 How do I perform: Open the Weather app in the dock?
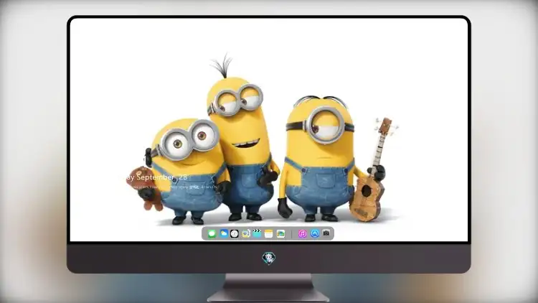pyautogui.click(x=224, y=233)
